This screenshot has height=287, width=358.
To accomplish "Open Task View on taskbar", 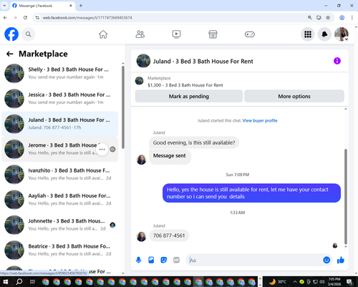I will [32, 282].
